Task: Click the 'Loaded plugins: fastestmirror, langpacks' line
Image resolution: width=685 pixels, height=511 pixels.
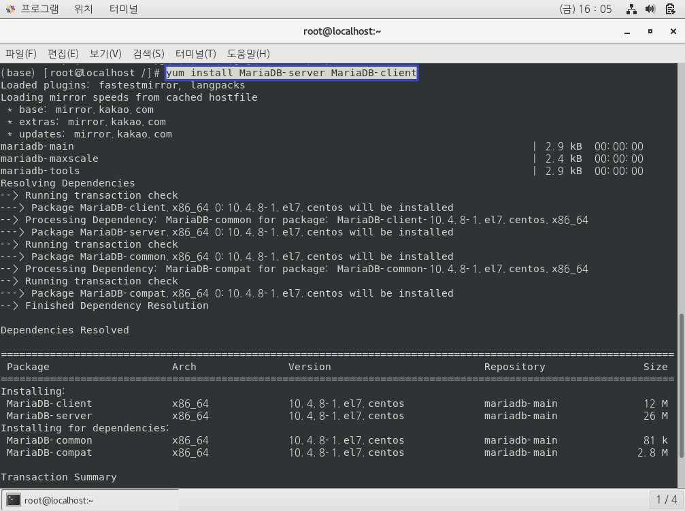Action: (x=122, y=85)
